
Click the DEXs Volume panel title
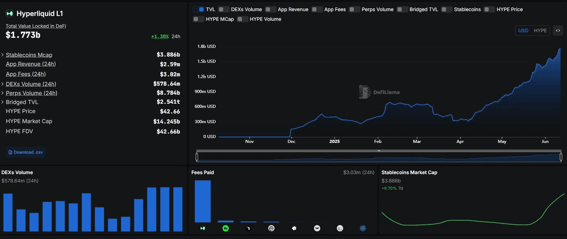click(x=17, y=173)
